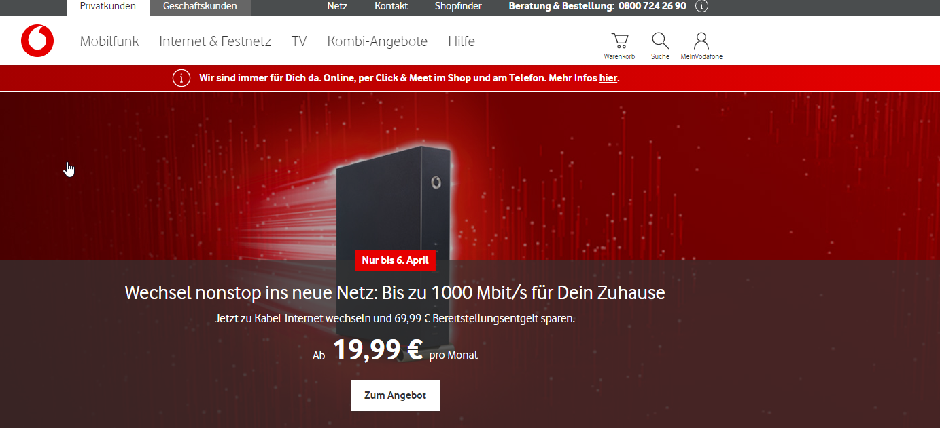Click info icon next to hotline number
This screenshot has height=428, width=940.
click(702, 6)
